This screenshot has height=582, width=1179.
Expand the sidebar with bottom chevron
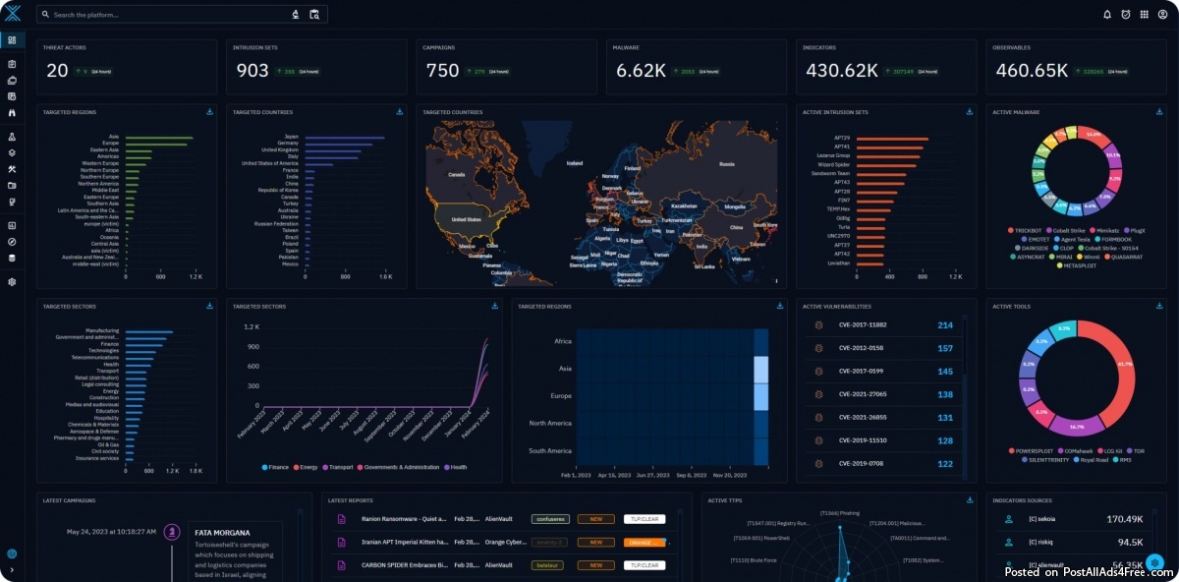coord(12,570)
